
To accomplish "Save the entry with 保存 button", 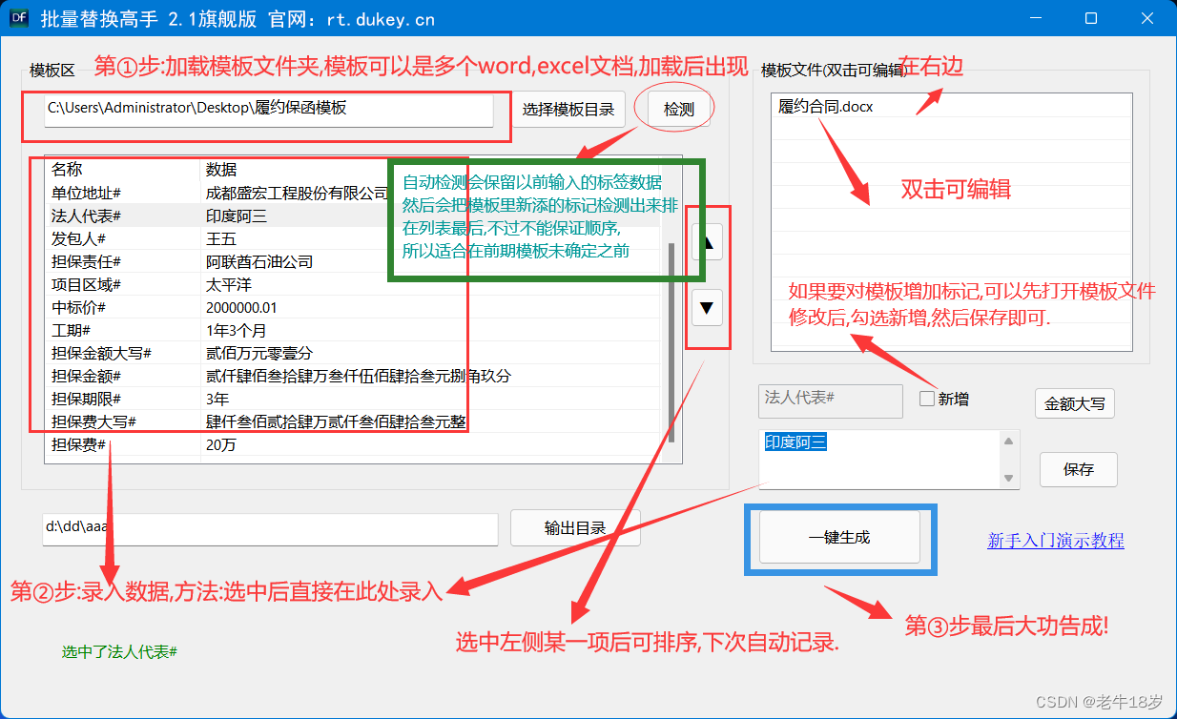I will 1078,469.
